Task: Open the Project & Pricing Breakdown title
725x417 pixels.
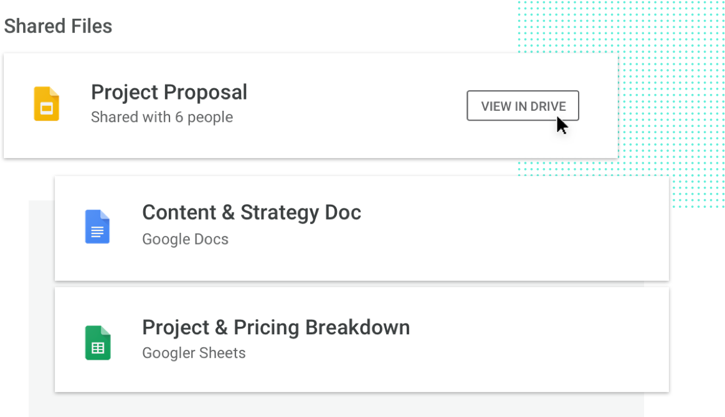Action: click(276, 328)
